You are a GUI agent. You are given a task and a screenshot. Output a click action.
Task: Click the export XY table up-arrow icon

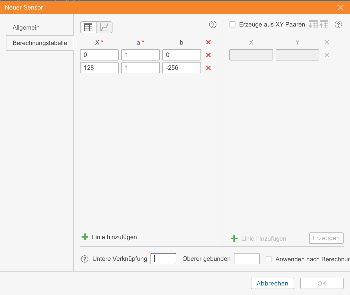(324, 24)
